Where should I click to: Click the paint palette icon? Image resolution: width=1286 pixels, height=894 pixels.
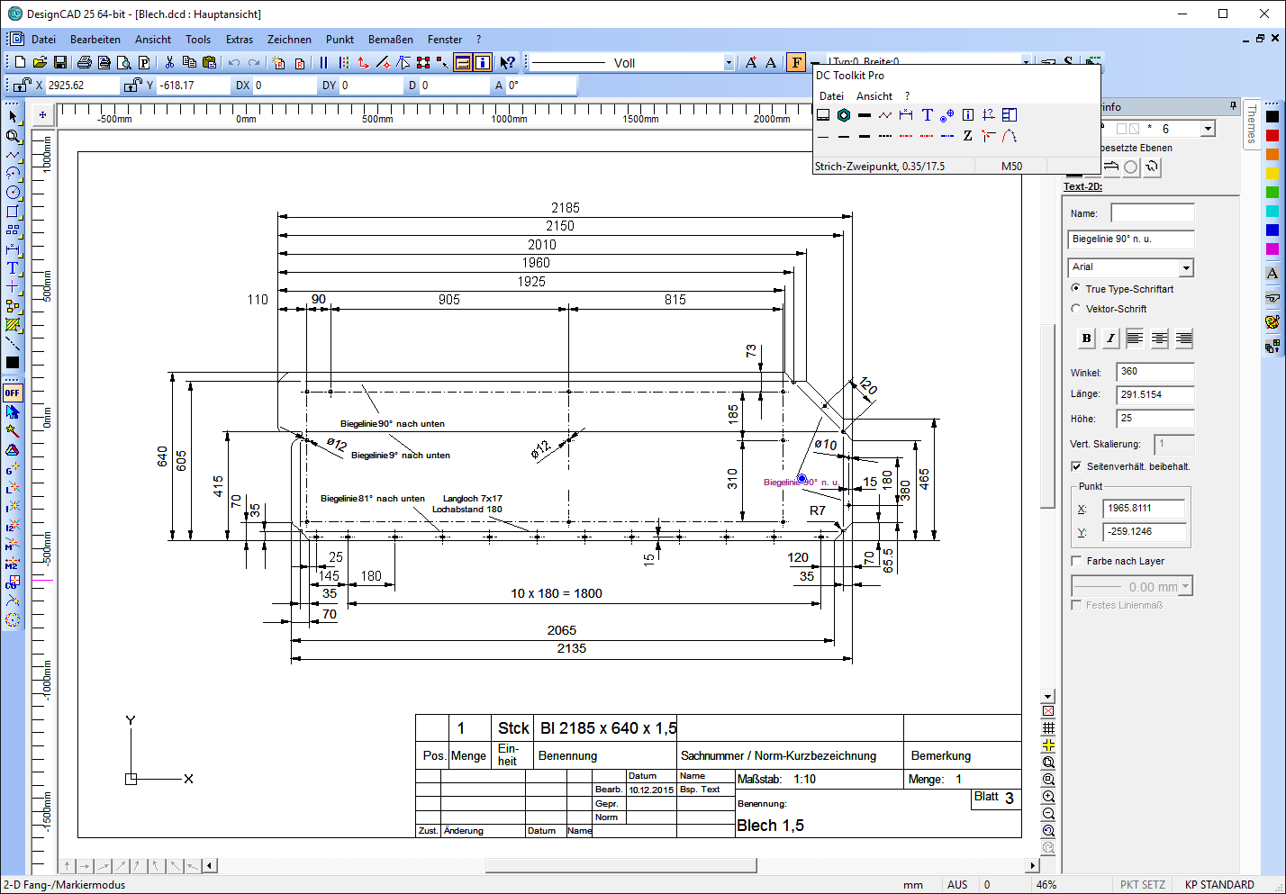[1272, 321]
